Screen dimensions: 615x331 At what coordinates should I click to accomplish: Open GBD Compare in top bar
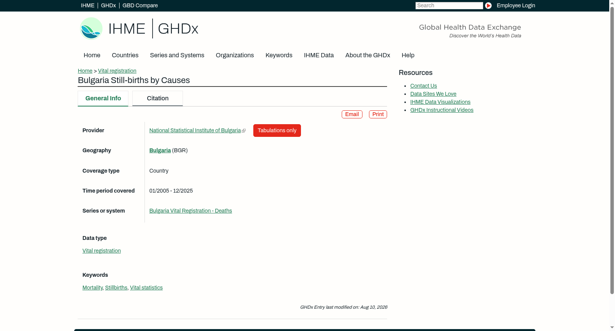140,5
